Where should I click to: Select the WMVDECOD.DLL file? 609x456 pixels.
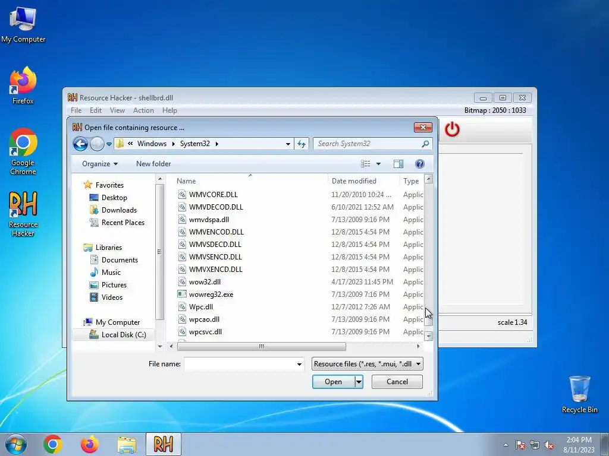(216, 207)
